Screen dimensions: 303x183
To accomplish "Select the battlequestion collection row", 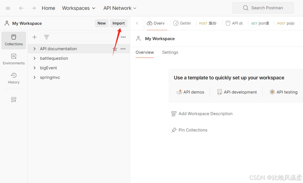I will (x=79, y=58).
